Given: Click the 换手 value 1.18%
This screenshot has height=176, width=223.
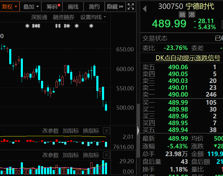Looking at the screenshot, I should tap(179, 169).
